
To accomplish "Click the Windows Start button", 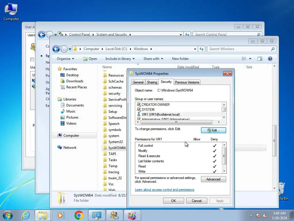I will click(x=8, y=215).
